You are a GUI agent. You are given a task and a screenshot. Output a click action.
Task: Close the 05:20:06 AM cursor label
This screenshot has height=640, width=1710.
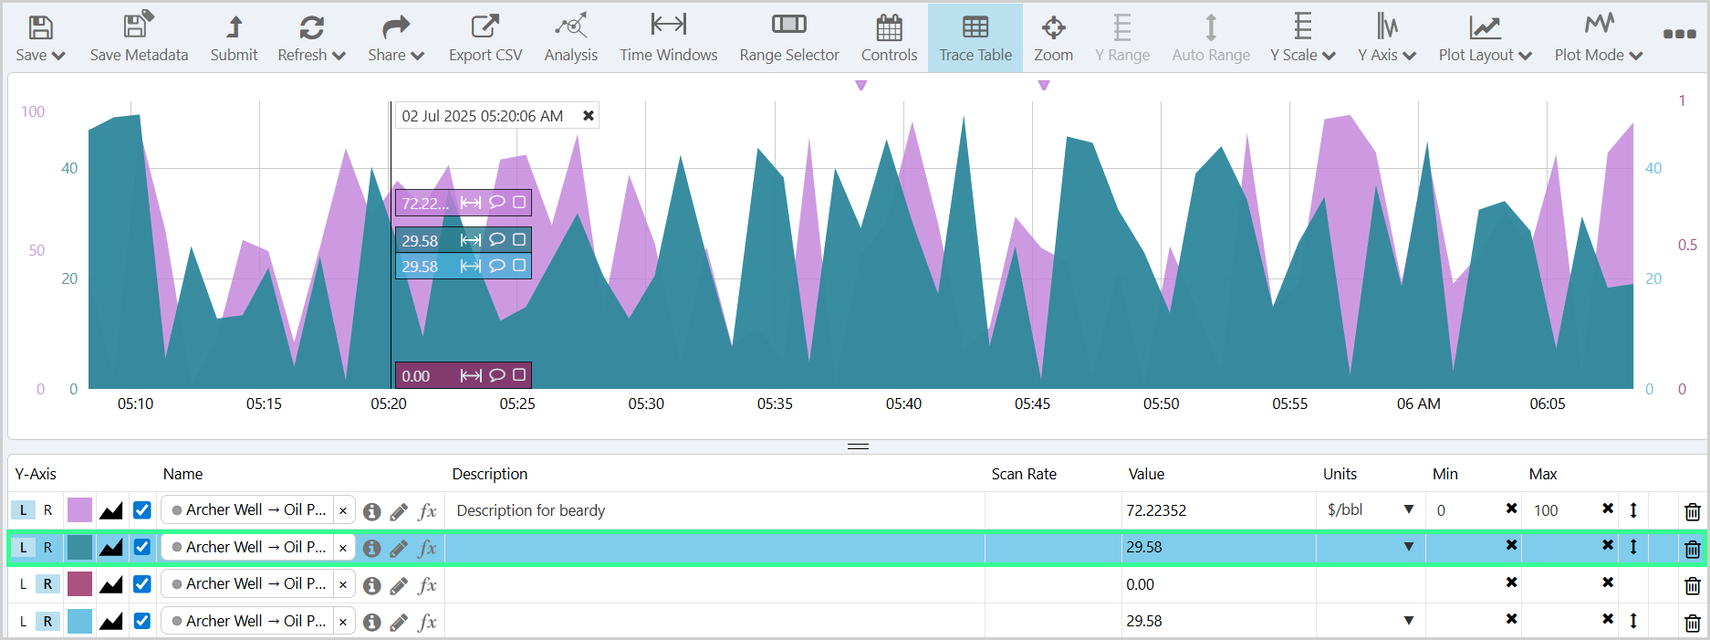(589, 116)
